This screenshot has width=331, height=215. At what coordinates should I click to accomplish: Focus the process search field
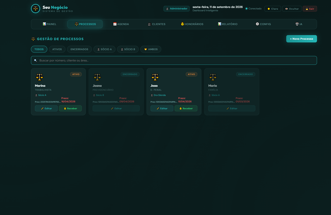pyautogui.click(x=174, y=60)
